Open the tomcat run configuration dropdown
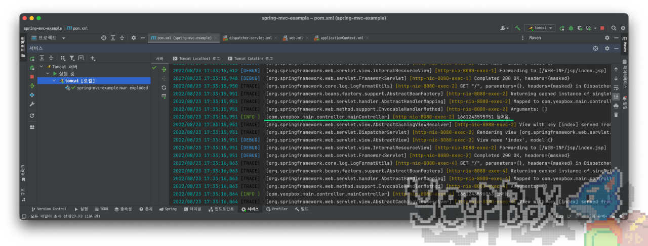 click(540, 28)
